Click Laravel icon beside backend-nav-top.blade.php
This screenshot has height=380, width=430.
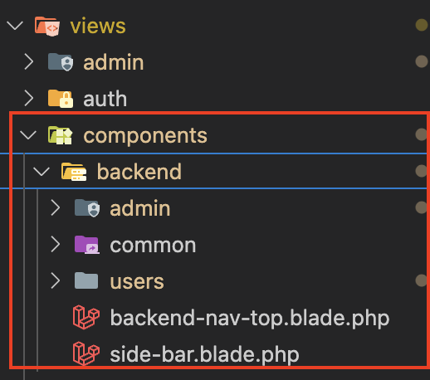click(86, 317)
